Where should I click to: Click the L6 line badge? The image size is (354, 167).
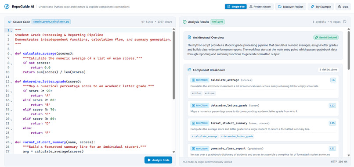[x=333, y=80]
